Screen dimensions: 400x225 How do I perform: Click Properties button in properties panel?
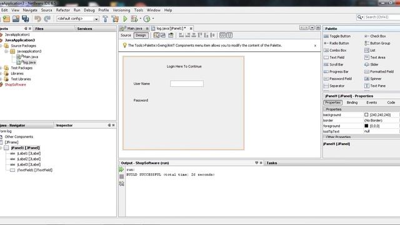tap(333, 102)
